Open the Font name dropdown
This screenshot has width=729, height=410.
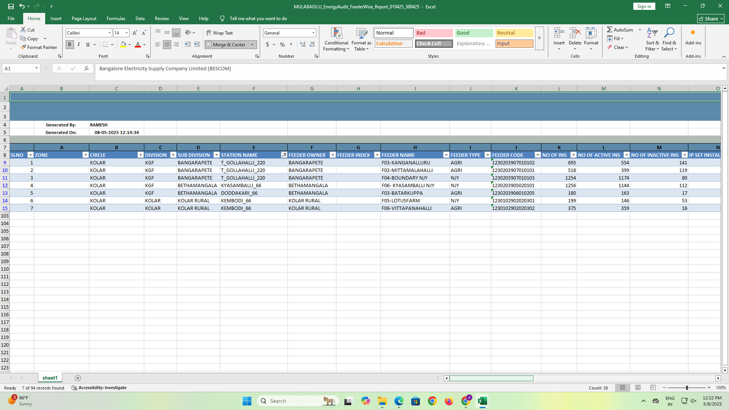[109, 33]
